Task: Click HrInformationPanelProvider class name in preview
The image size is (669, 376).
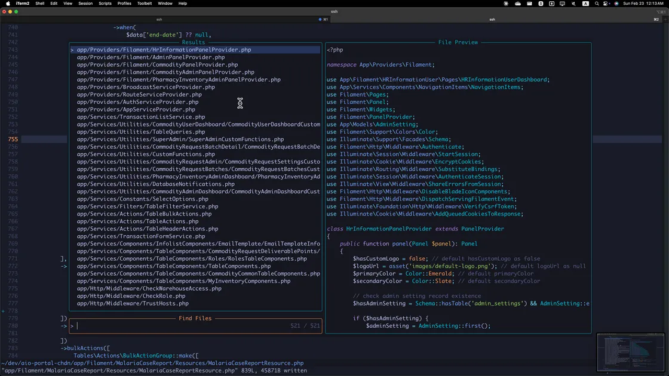Action: (x=389, y=229)
